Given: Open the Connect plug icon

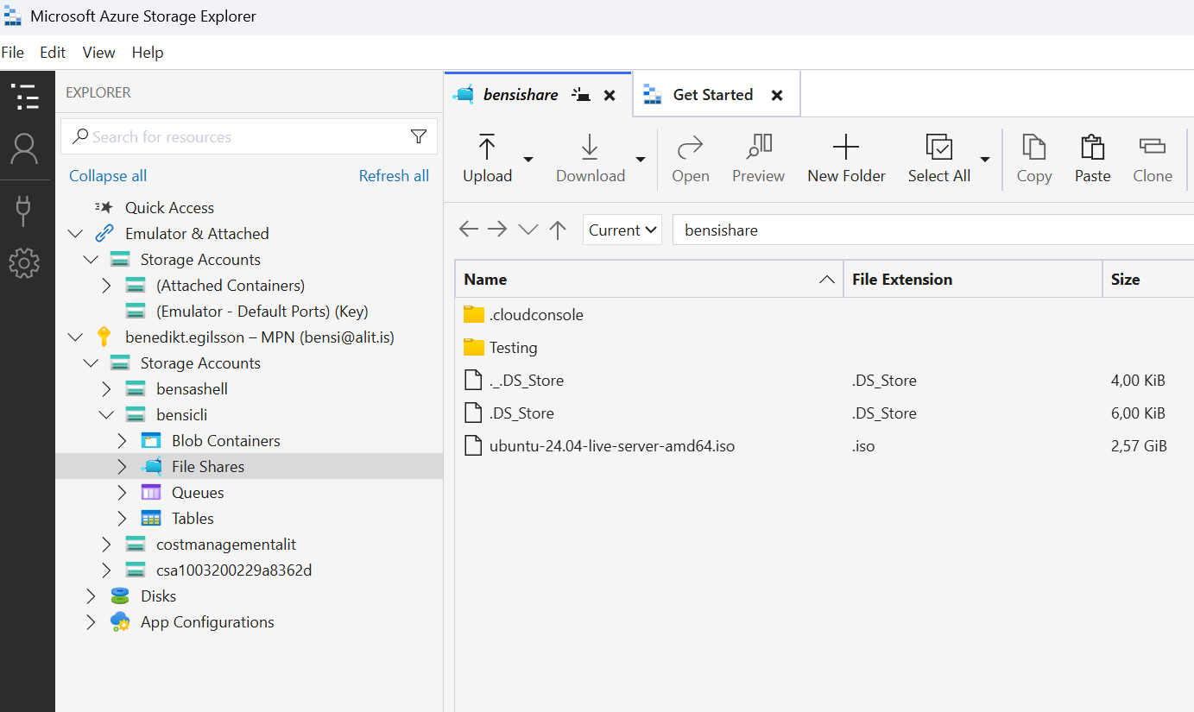Looking at the screenshot, I should [x=24, y=209].
